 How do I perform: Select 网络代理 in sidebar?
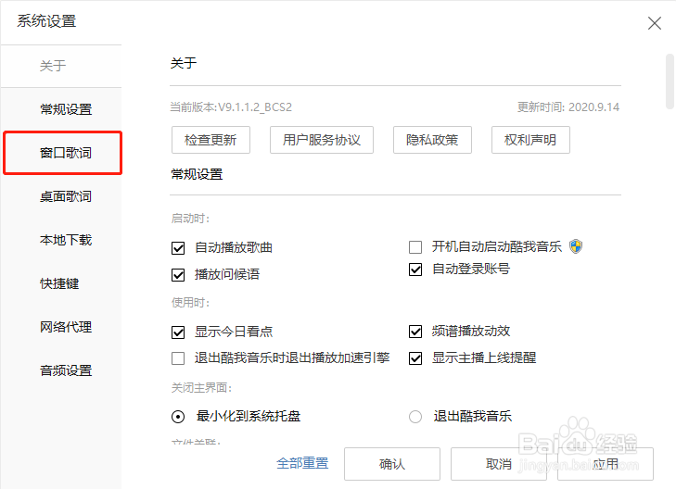[66, 327]
